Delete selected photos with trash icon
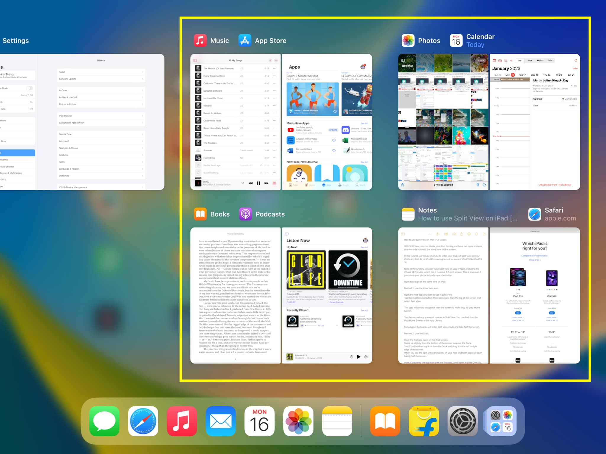 [478, 185]
